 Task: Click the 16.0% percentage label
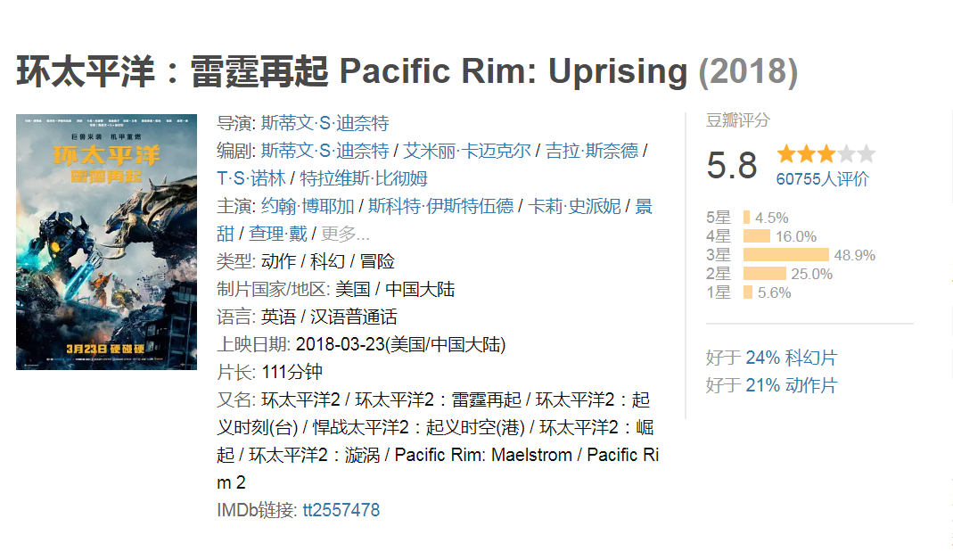pyautogui.click(x=795, y=236)
